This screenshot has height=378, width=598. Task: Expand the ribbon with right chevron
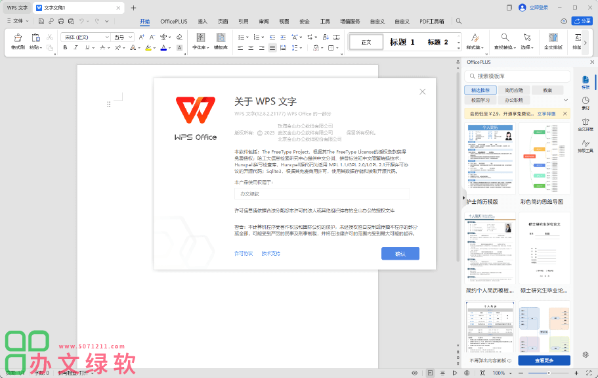click(x=586, y=42)
